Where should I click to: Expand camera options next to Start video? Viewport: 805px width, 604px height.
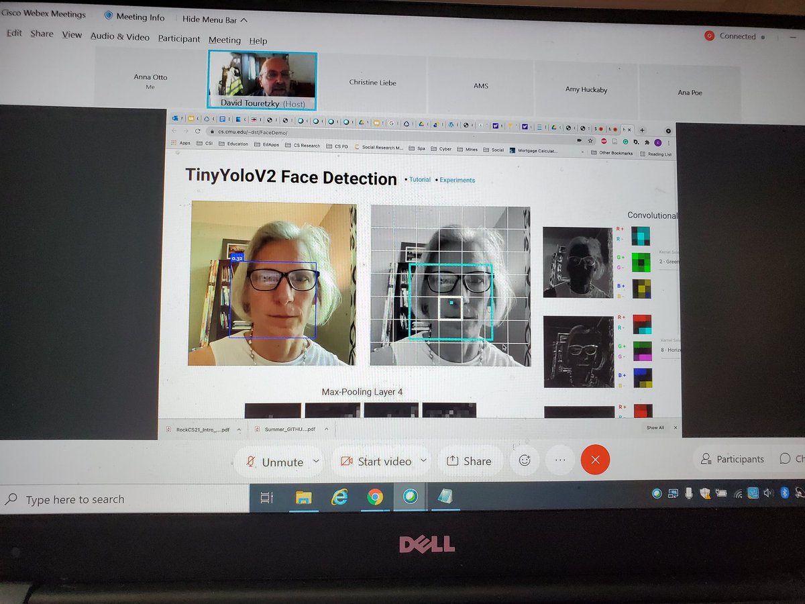pos(423,462)
